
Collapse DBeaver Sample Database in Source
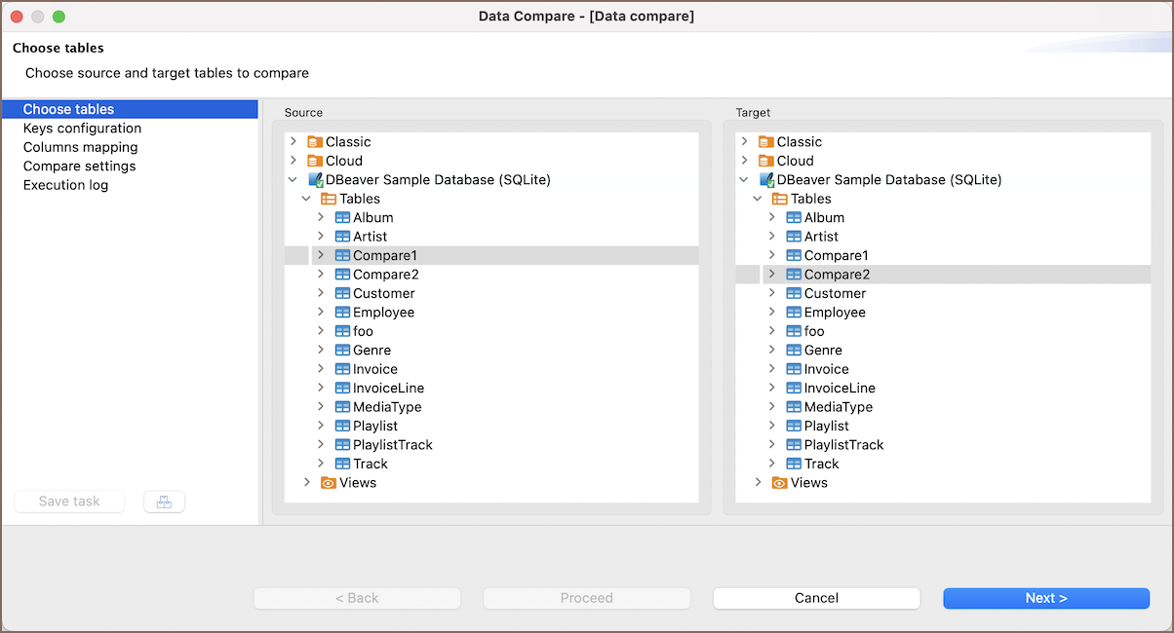click(x=293, y=180)
